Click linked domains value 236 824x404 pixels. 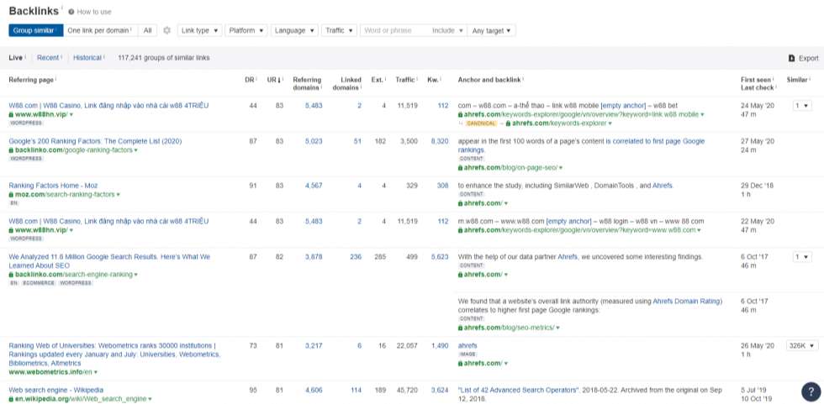click(356, 257)
